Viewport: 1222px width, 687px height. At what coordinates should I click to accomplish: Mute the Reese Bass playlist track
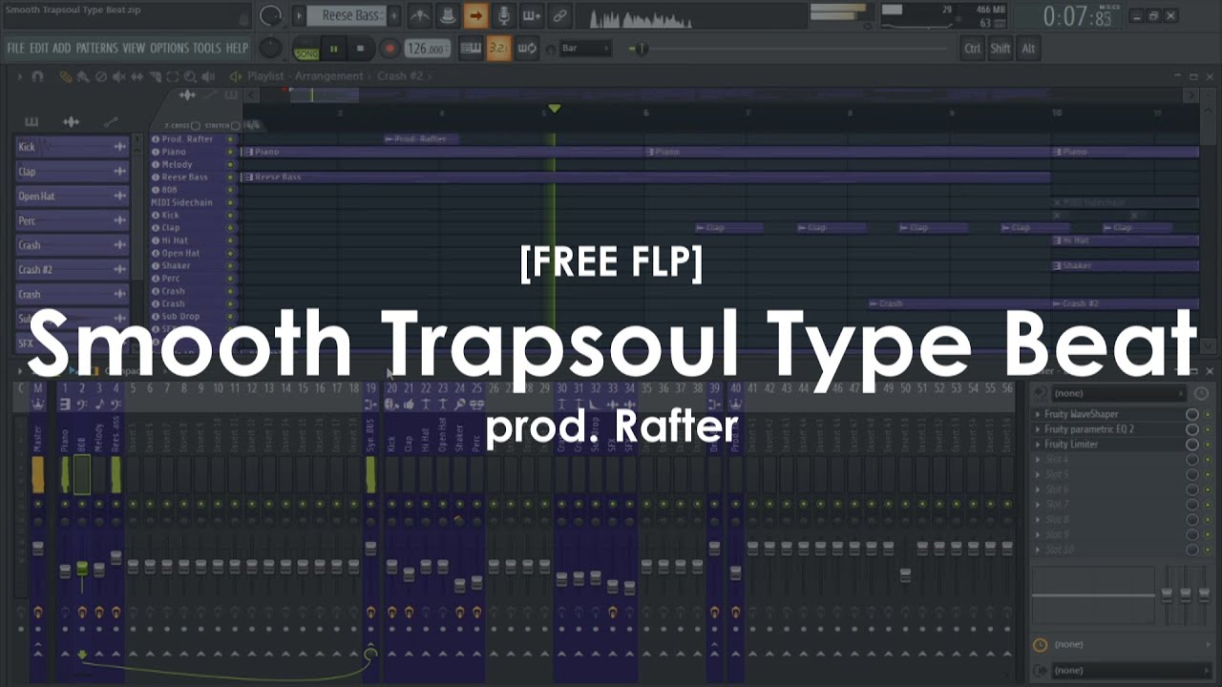(x=230, y=177)
